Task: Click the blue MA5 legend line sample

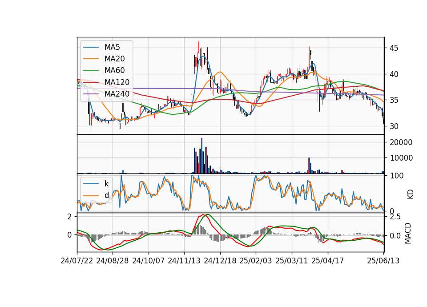Action: [91, 47]
